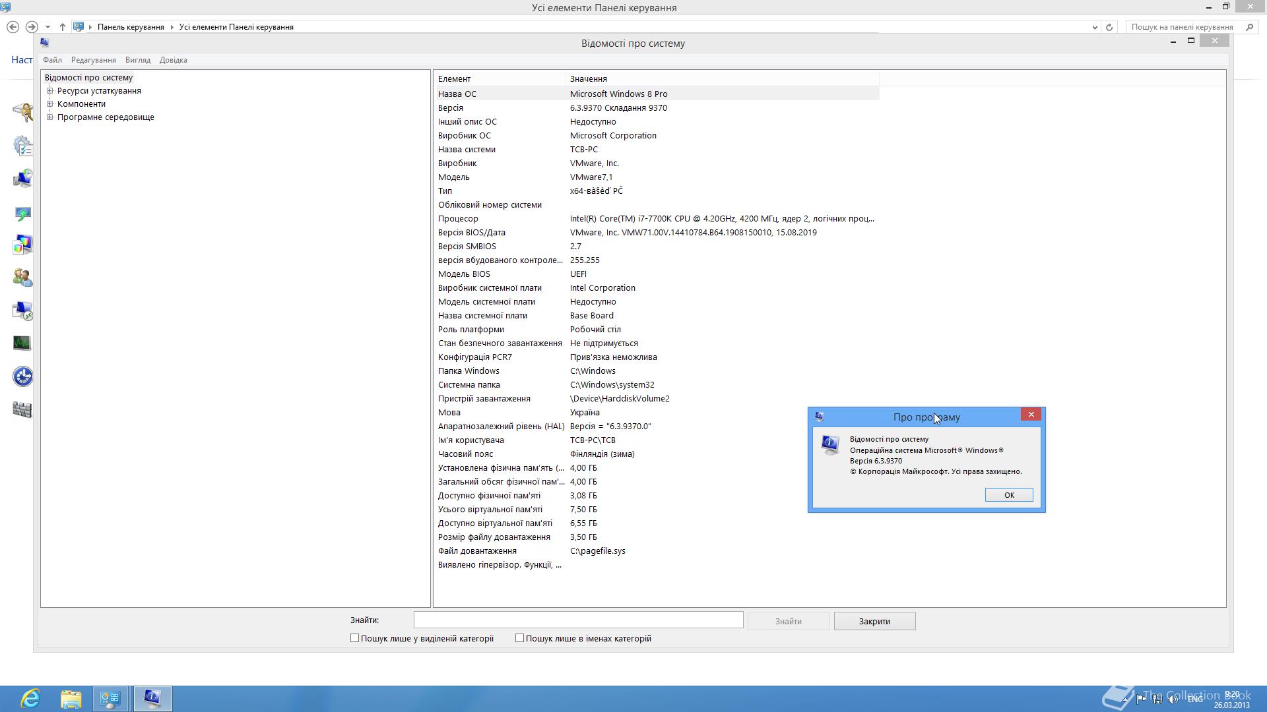The width and height of the screenshot is (1267, 712).
Task: Select 'Часовий пояс' row
Action: coord(657,454)
